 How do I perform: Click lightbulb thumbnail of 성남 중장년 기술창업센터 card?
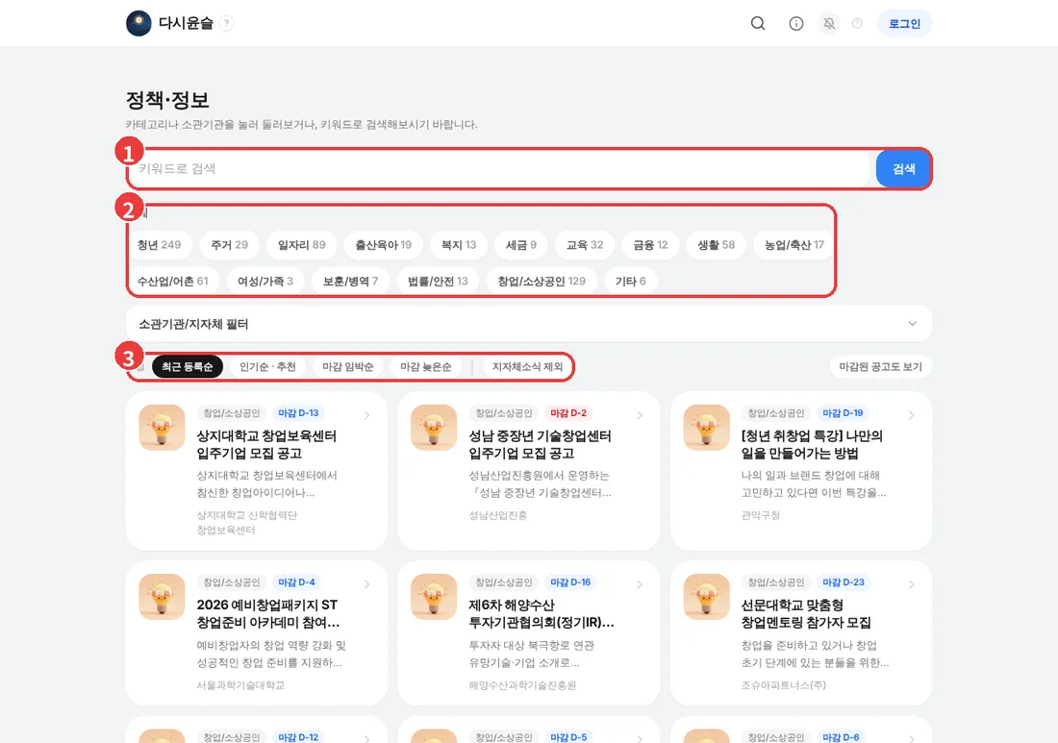[x=434, y=428]
